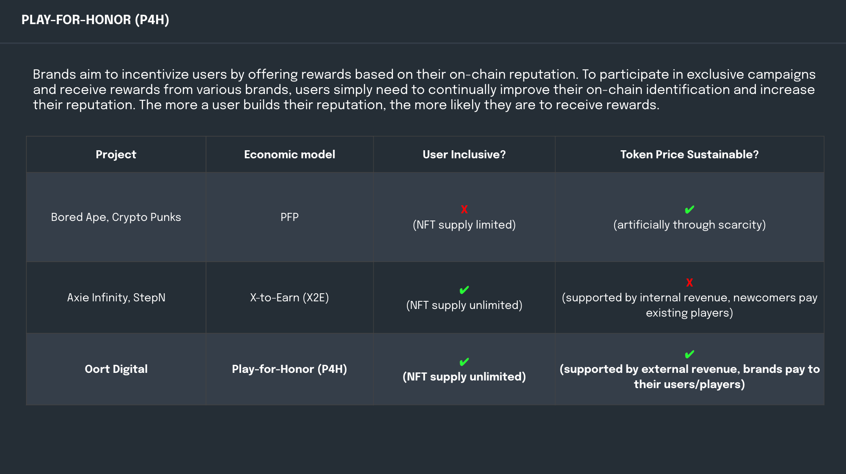Screen dimensions: 846x474
Task: Click the PLAY-FOR-HONOR (P4H) slide title
Action: (95, 19)
